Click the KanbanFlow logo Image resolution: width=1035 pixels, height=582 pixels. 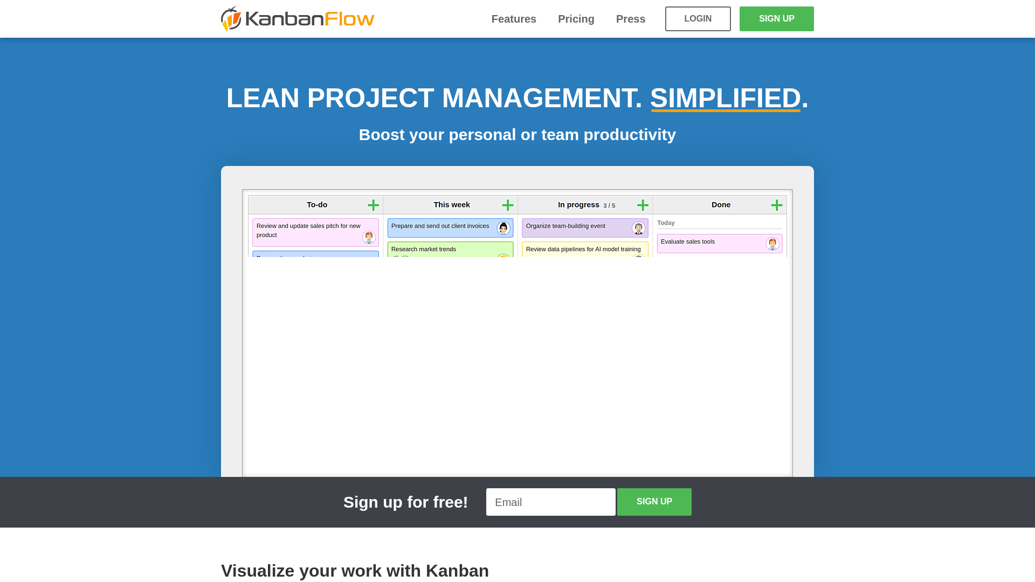pos(297,18)
